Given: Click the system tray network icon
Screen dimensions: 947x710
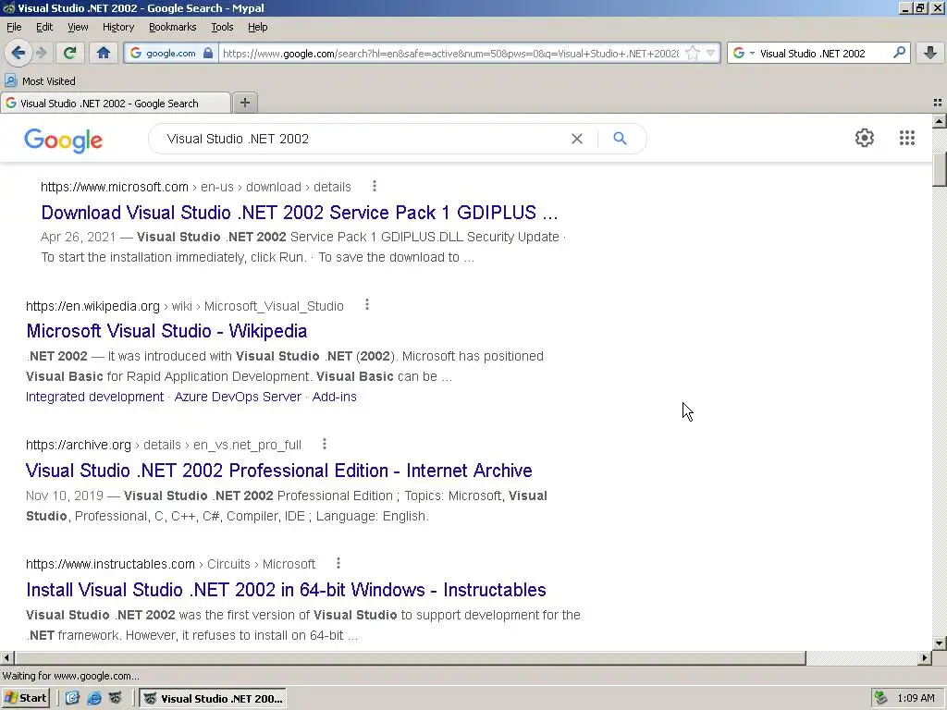Looking at the screenshot, I should tap(881, 698).
